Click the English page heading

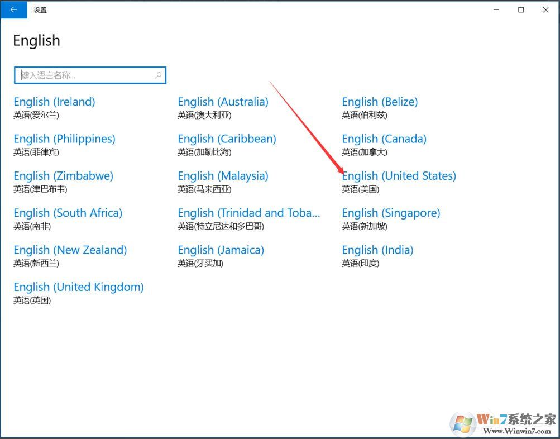(36, 40)
